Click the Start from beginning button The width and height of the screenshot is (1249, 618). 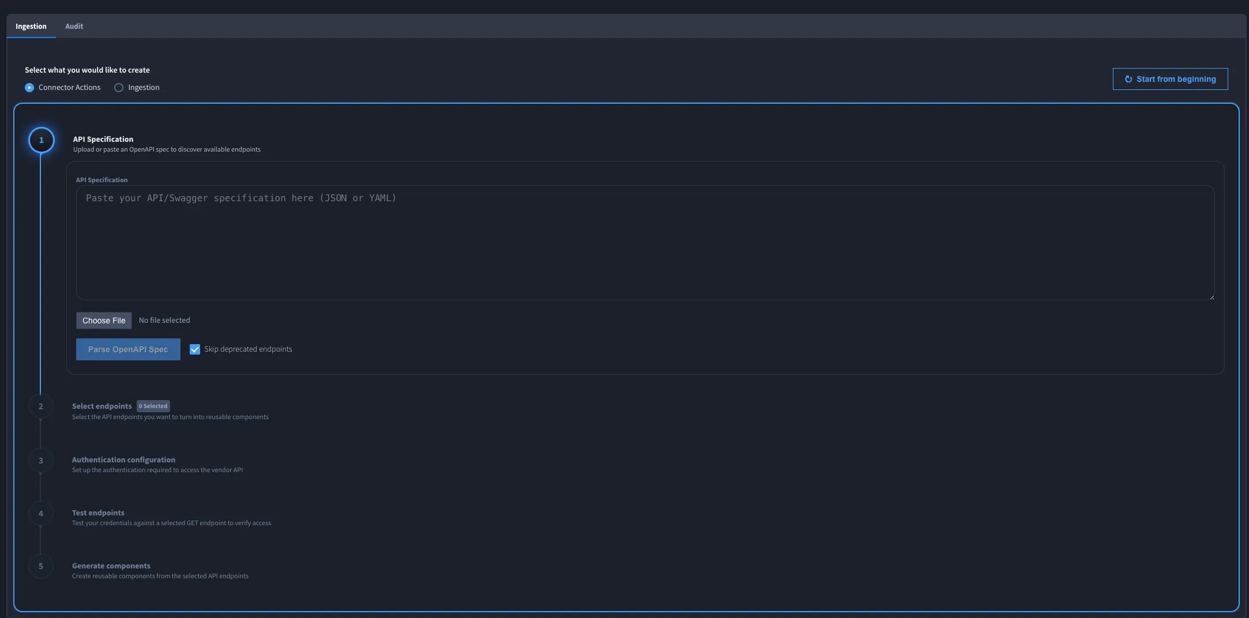(1170, 79)
